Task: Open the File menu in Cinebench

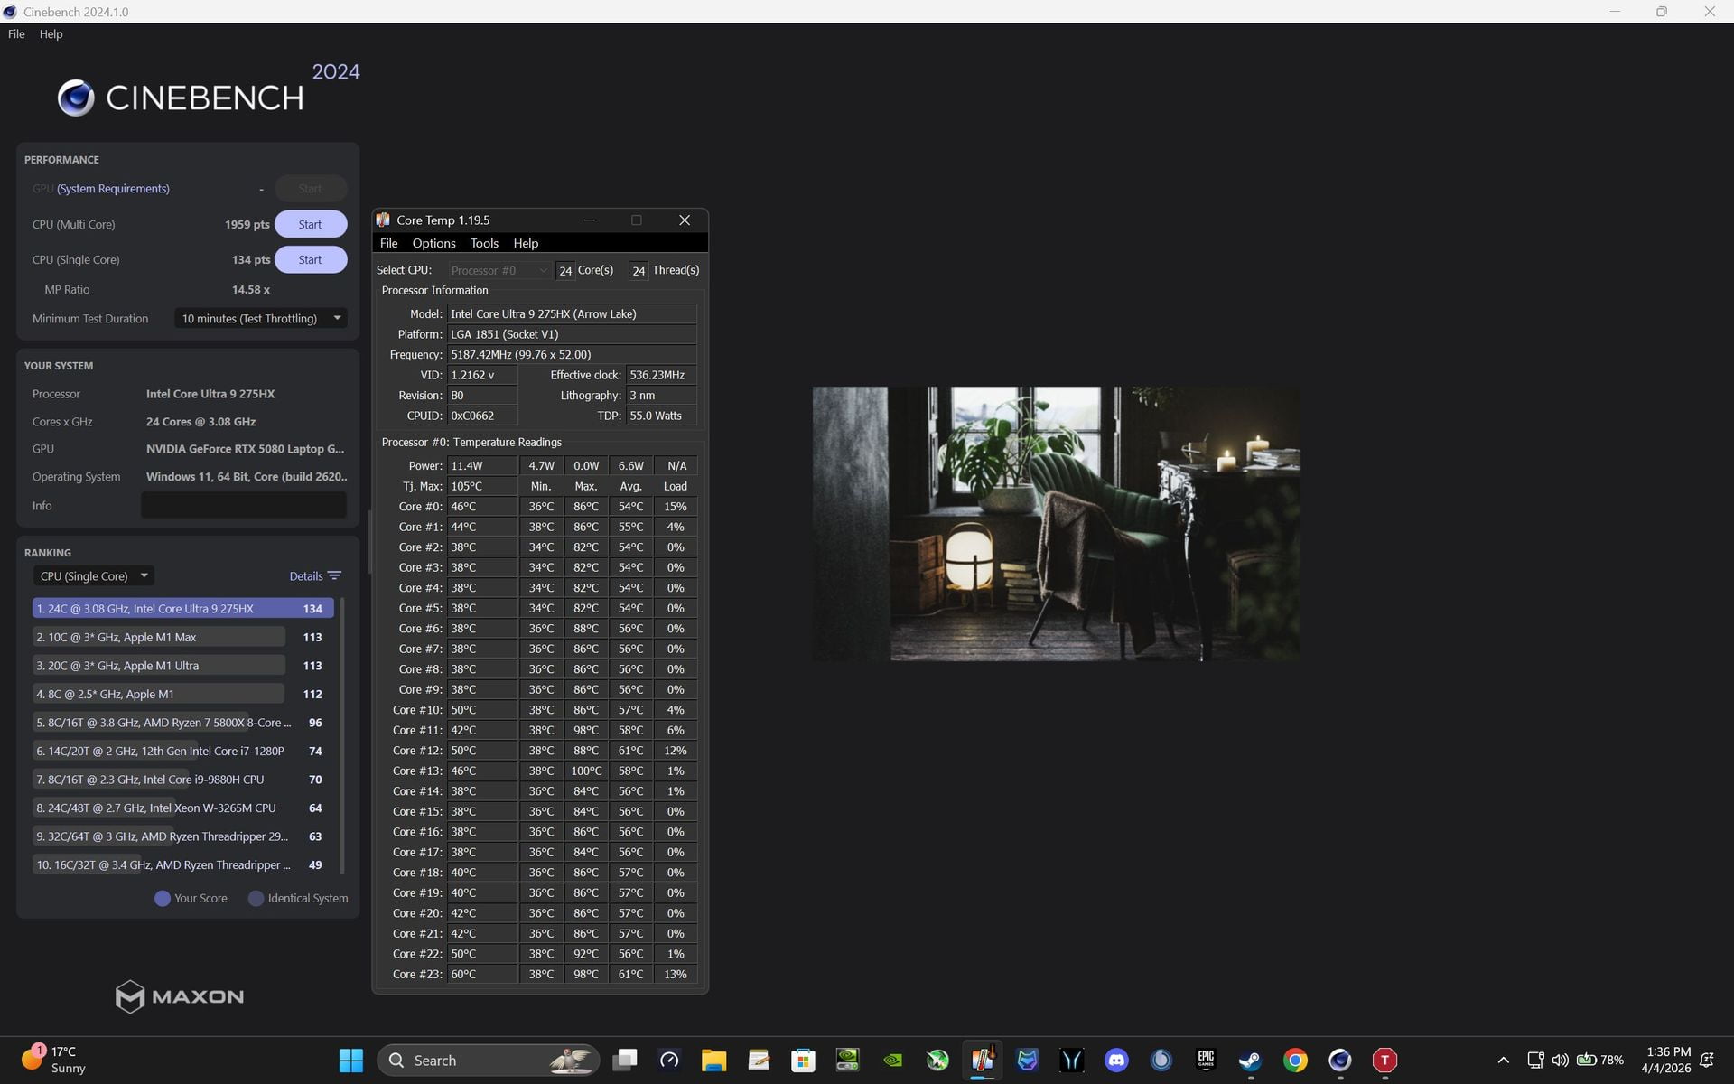Action: pyautogui.click(x=16, y=33)
